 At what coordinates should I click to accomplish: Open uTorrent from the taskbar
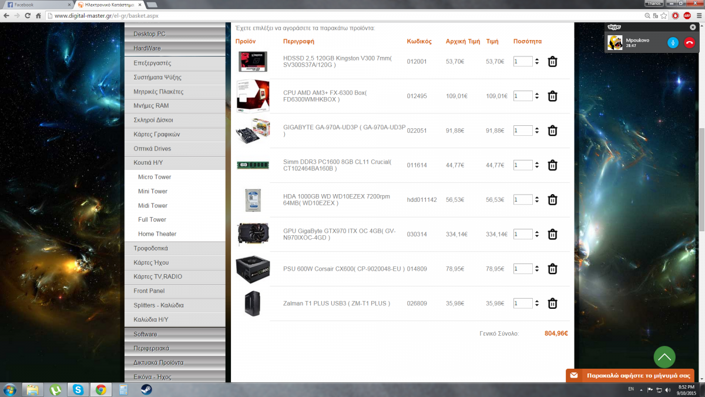(x=56, y=389)
